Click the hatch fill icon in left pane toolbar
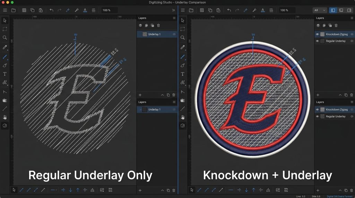The height and width of the screenshot is (198, 355). [x=24, y=10]
